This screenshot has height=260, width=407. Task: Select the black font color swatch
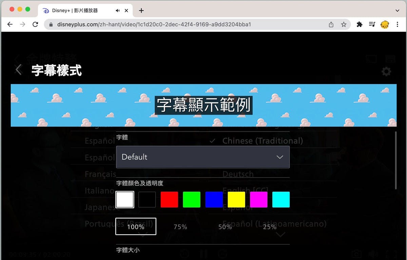click(x=147, y=199)
